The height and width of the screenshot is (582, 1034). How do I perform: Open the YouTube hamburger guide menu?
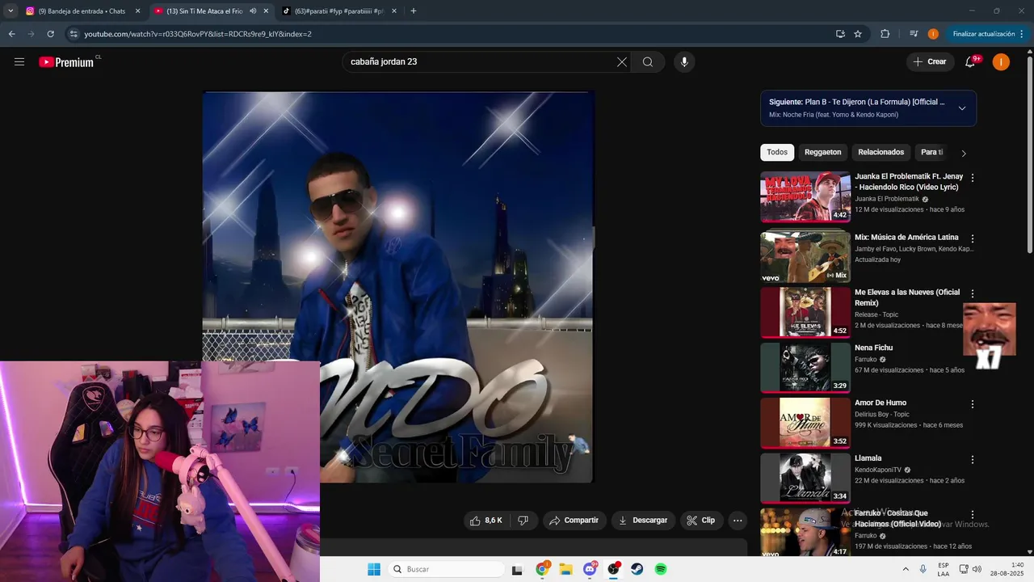click(19, 61)
